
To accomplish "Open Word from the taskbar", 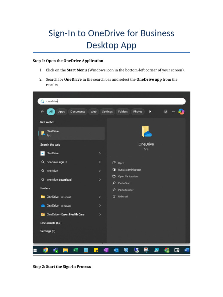I will tap(187, 250).
